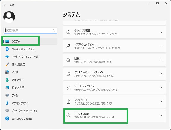Click the back arrow icon in title bar
The image size is (171, 130).
(5, 5)
